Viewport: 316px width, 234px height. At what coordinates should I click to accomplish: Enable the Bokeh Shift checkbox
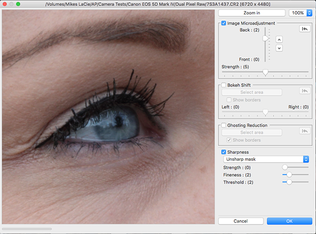point(224,85)
